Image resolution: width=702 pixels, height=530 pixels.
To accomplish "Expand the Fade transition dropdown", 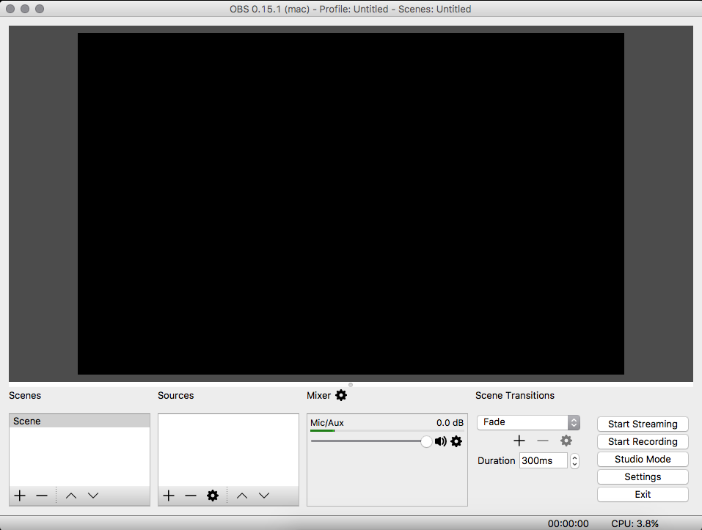I will tap(528, 422).
